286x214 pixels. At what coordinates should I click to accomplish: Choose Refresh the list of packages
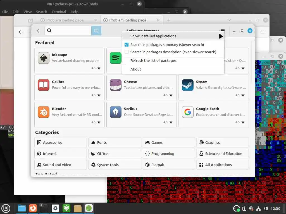click(173, 60)
